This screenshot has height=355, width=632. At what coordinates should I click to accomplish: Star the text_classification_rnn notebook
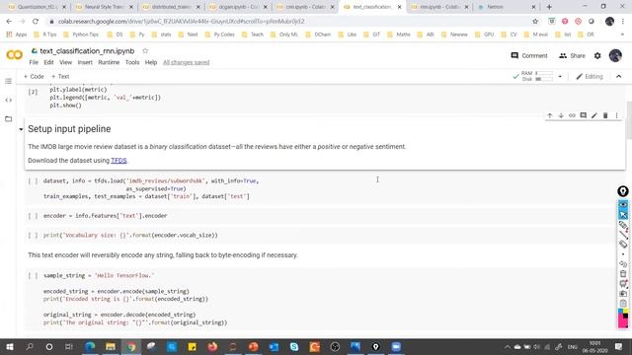145,50
